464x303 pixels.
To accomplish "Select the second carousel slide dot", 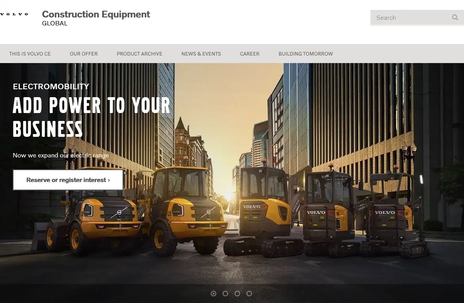I will tap(225, 293).
